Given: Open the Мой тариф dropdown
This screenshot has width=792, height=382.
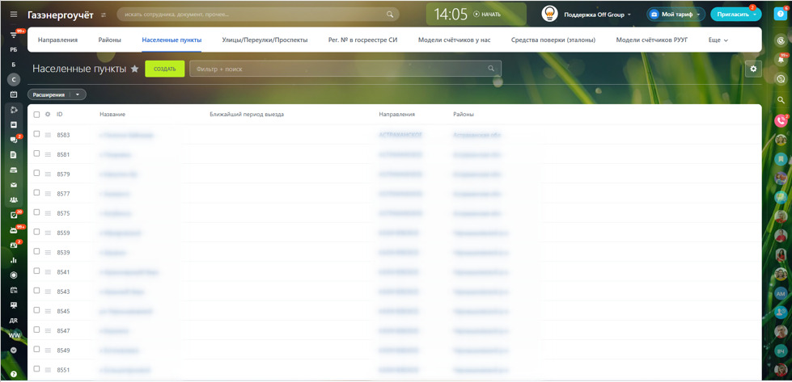Looking at the screenshot, I should (x=676, y=15).
